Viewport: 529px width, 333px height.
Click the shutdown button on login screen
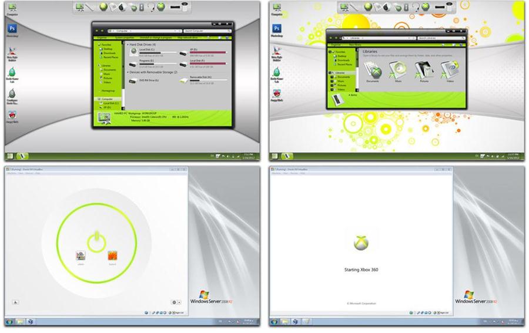[173, 302]
